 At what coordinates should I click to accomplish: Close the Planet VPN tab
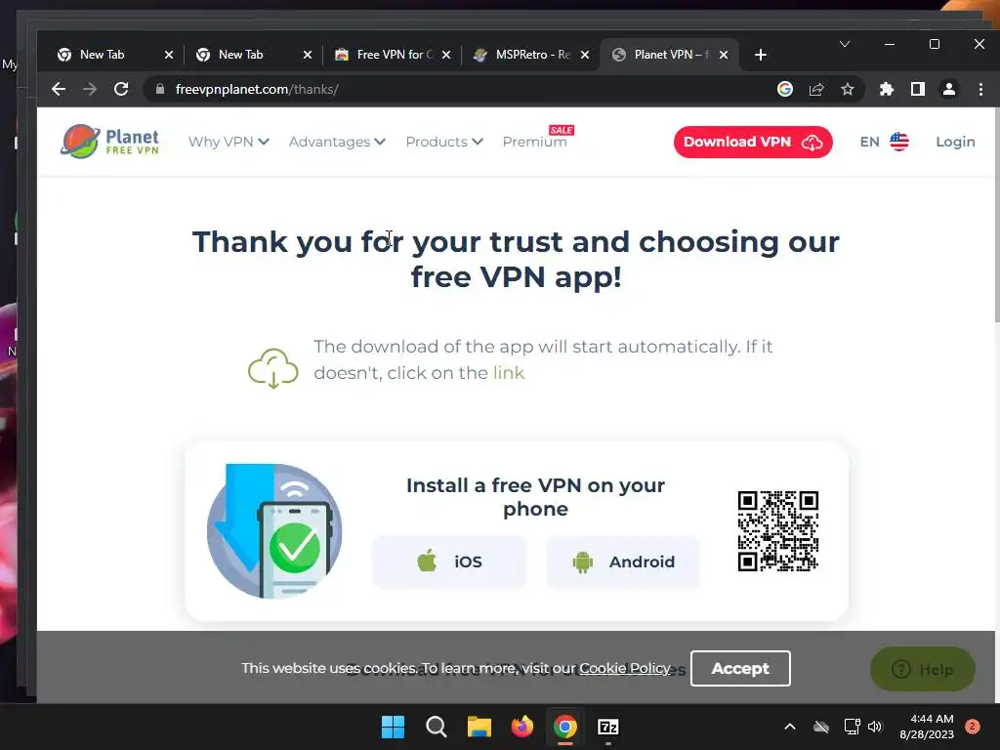click(724, 55)
